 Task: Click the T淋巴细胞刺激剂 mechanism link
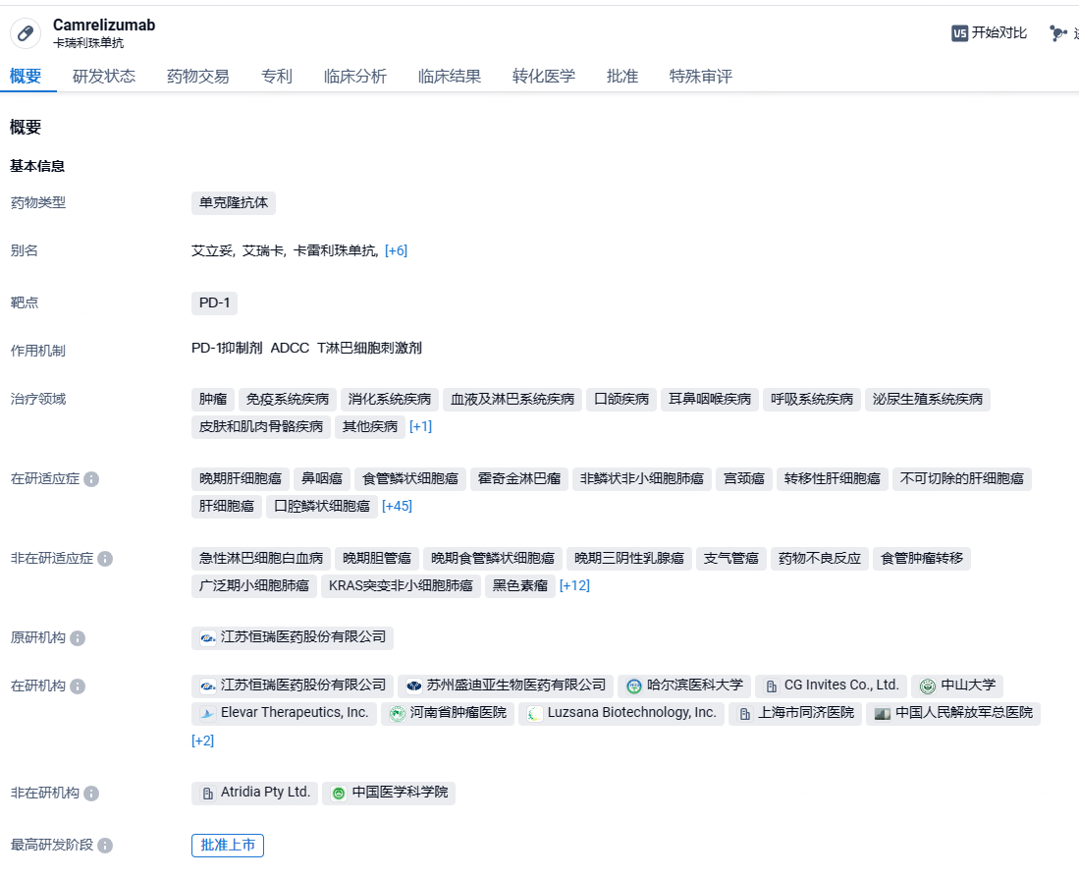click(369, 349)
